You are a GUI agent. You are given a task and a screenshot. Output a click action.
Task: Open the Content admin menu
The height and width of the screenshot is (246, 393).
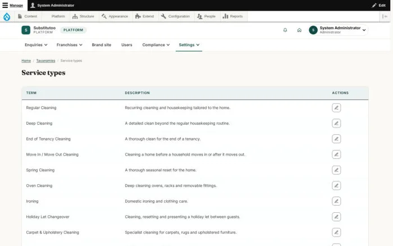(28, 16)
